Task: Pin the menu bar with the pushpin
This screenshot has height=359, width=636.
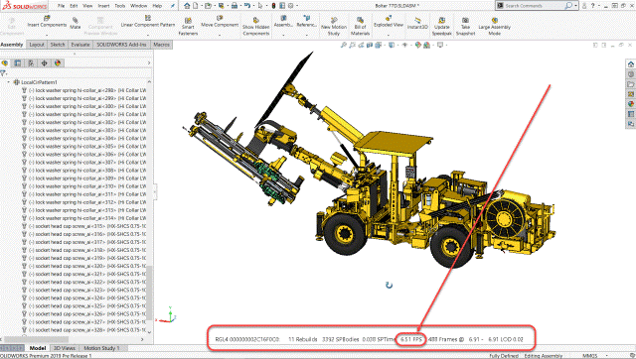Action: point(172,6)
